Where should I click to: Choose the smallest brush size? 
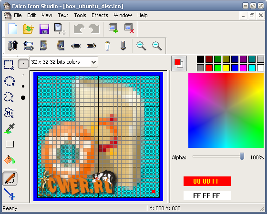pyautogui.click(x=23, y=64)
